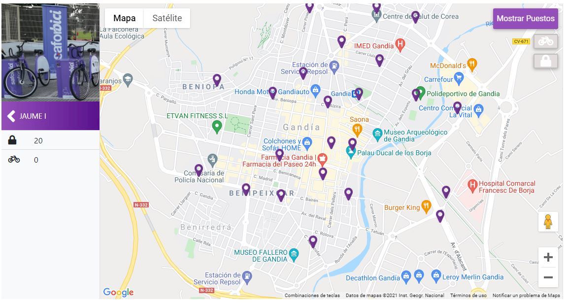This screenshot has width=568, height=303.
Task: Switch to Satélite map view
Action: pos(167,18)
